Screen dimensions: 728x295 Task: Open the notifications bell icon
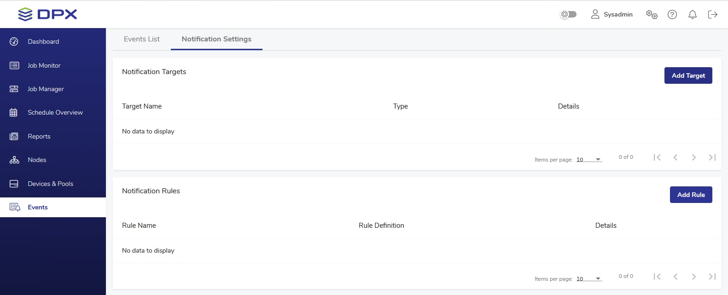coord(692,14)
